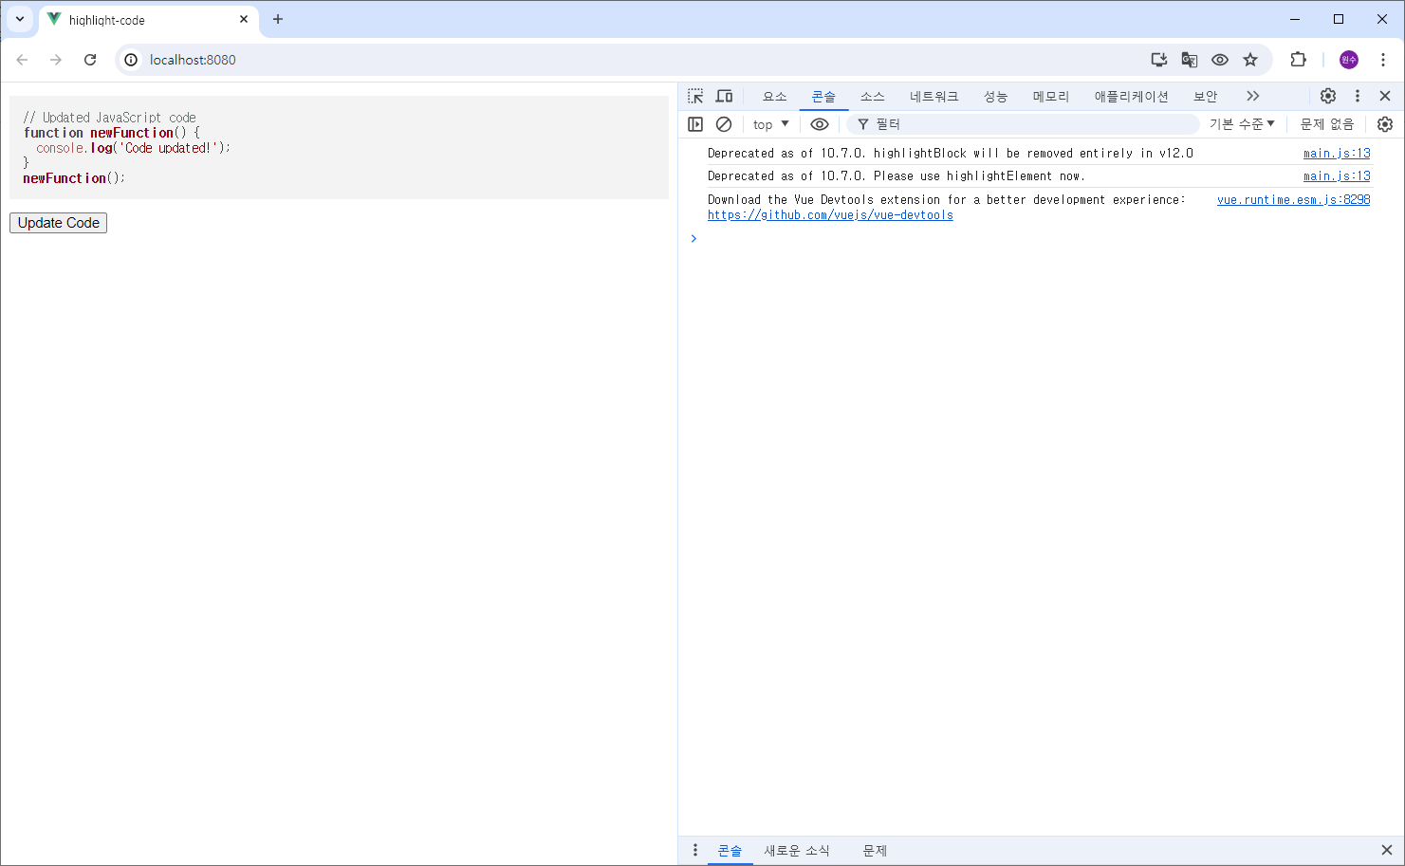Open the drawer three-dot menu
The width and height of the screenshot is (1405, 866).
pos(695,850)
